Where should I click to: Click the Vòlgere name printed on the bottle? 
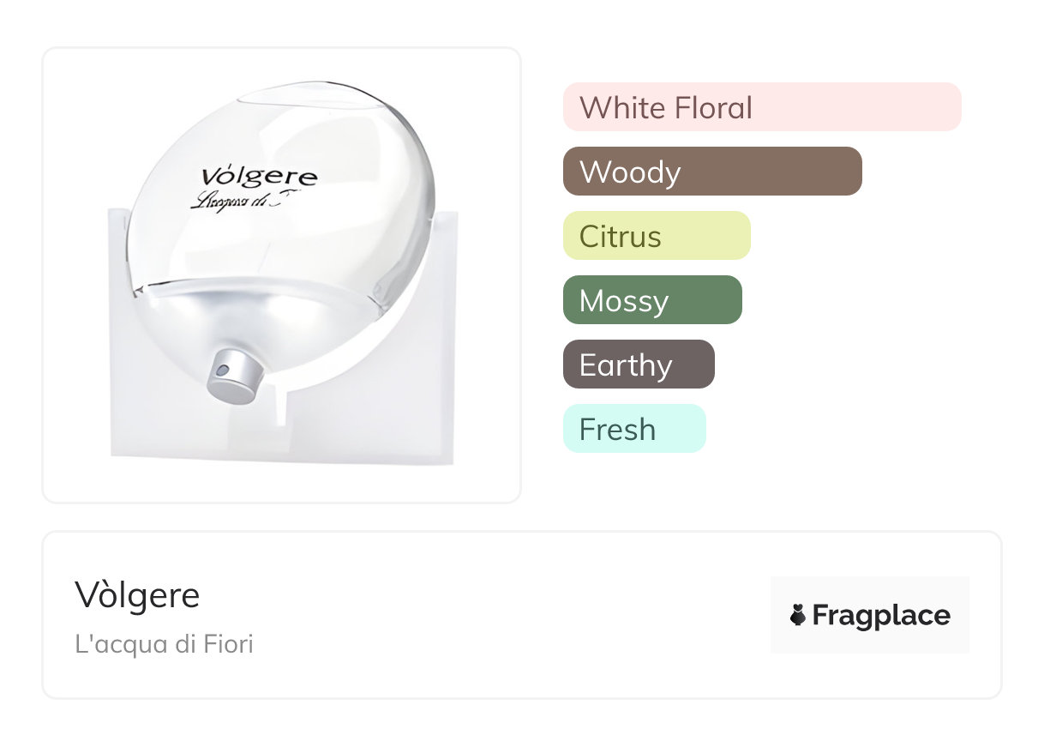(259, 176)
